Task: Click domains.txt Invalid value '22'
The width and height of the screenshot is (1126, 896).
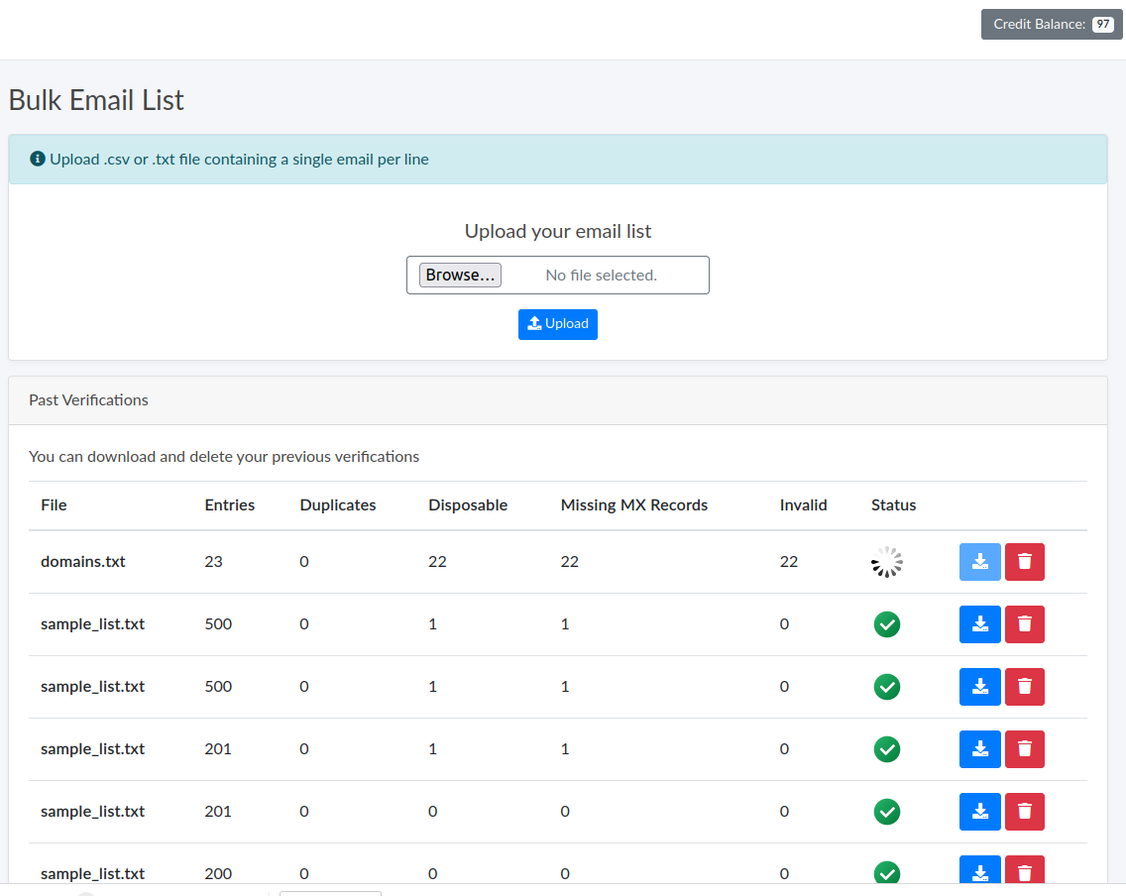Action: point(788,561)
